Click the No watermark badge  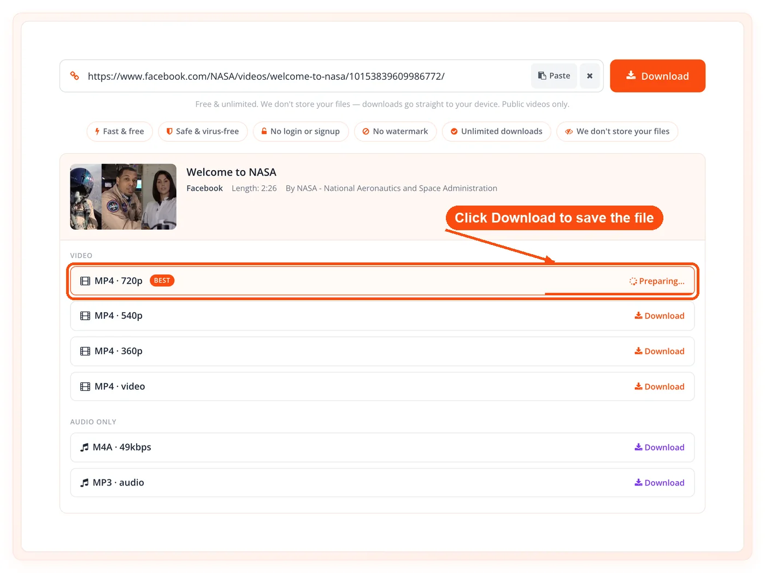[395, 131]
